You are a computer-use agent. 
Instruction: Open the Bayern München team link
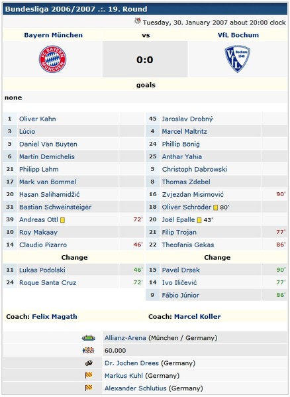54,35
